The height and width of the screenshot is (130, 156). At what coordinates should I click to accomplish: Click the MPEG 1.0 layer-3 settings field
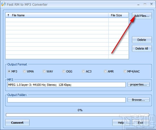(66, 85)
